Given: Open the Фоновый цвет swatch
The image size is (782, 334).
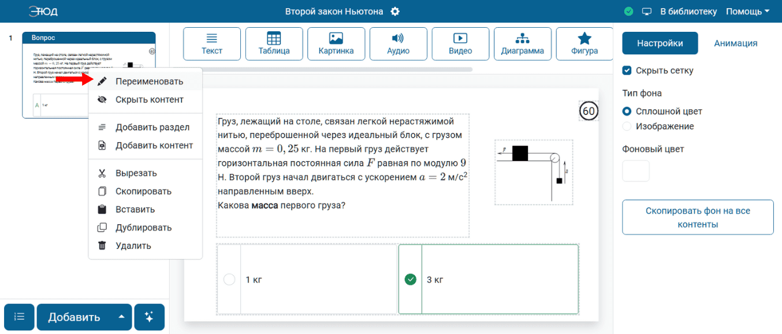Looking at the screenshot, I should [636, 171].
